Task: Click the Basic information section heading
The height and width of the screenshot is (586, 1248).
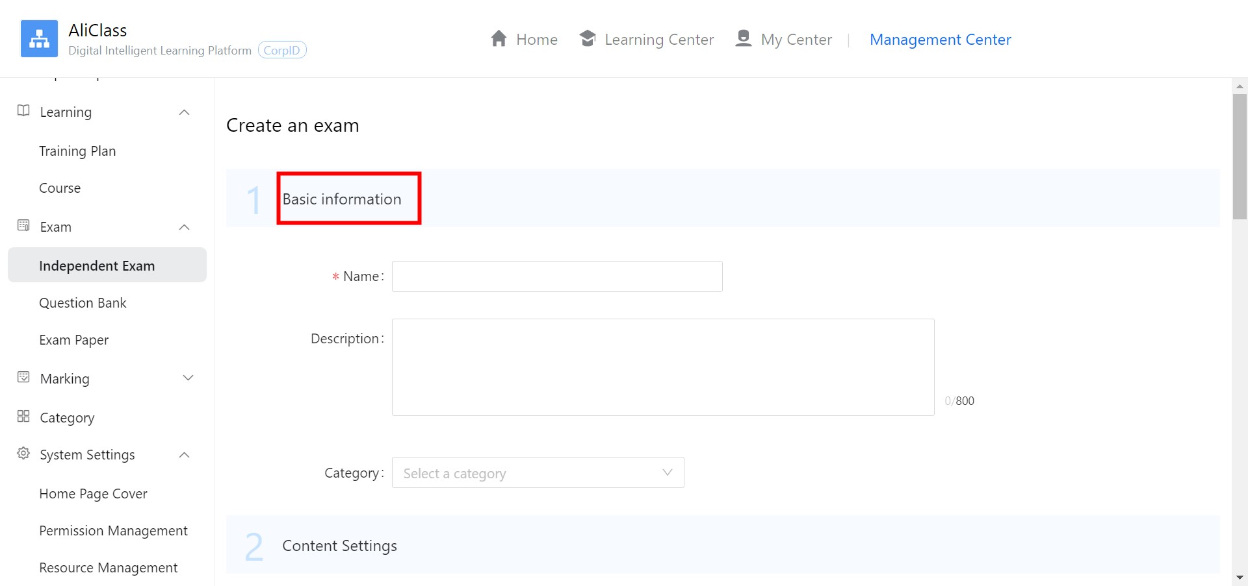Action: click(x=342, y=199)
